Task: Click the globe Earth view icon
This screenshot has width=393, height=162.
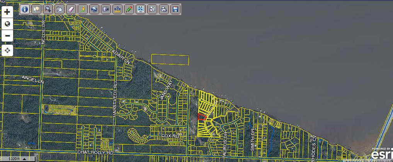Action: click(x=94, y=9)
